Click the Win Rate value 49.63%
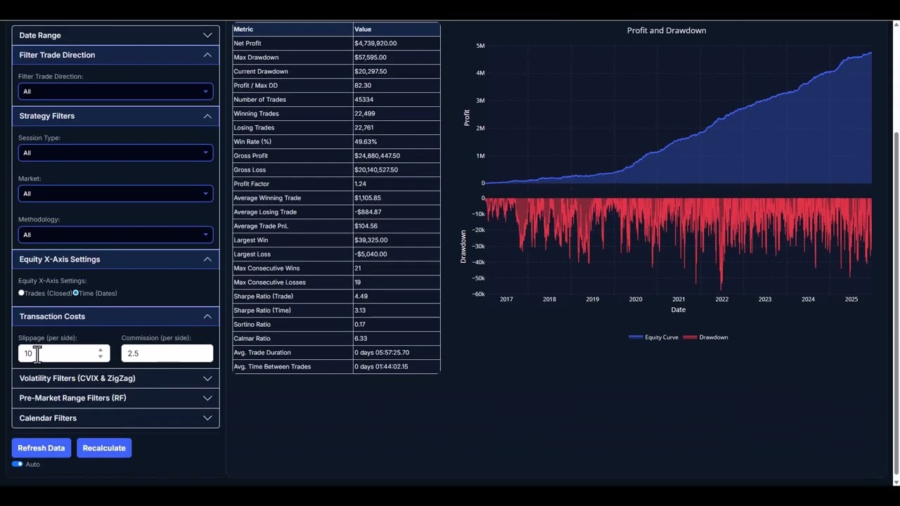The image size is (900, 506). 366,142
